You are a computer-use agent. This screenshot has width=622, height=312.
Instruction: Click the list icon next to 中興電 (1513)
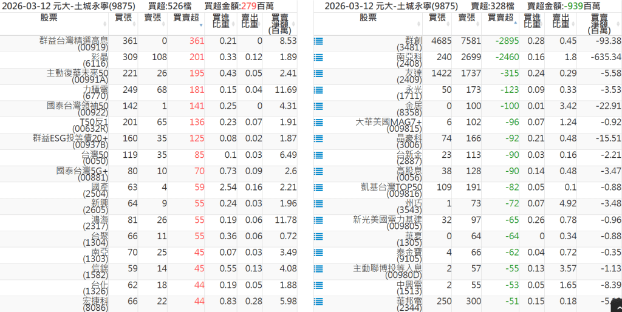click(x=318, y=286)
